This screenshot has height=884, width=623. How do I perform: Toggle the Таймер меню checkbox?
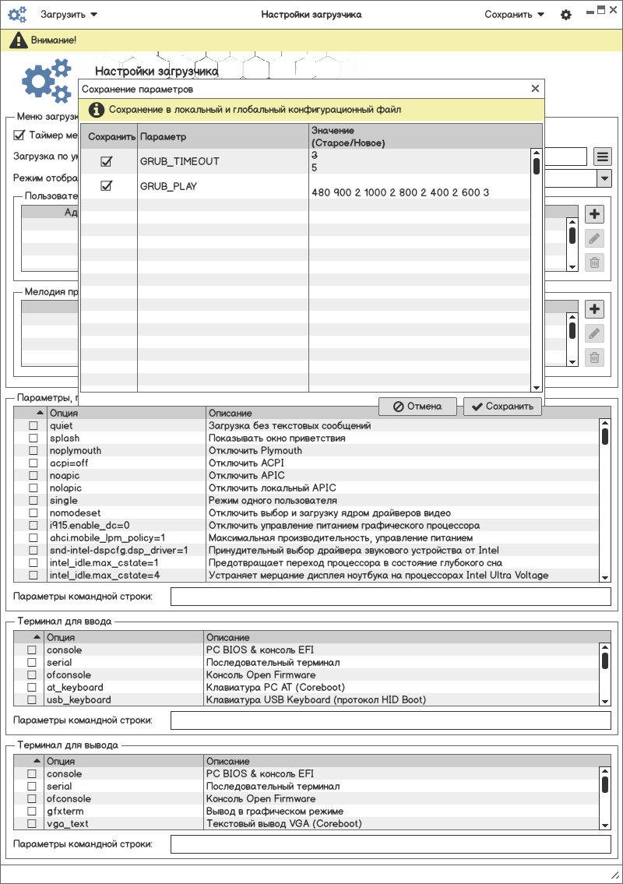19,135
